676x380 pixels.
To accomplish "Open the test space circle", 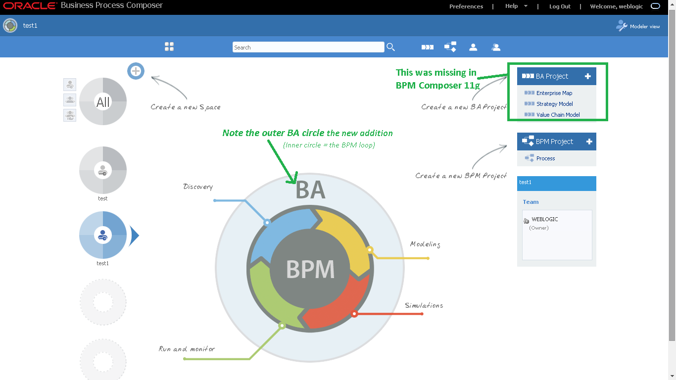I will click(x=103, y=170).
